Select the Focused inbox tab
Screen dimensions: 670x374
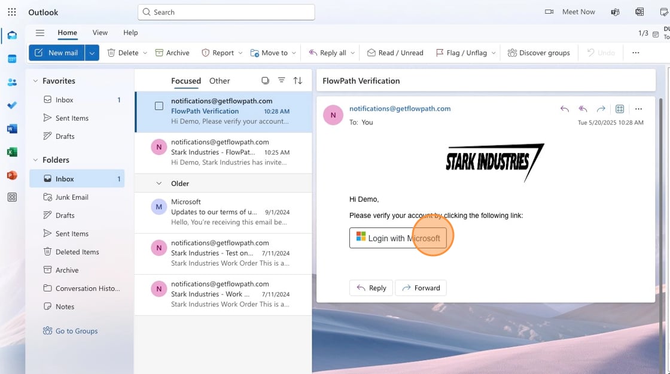pyautogui.click(x=186, y=81)
